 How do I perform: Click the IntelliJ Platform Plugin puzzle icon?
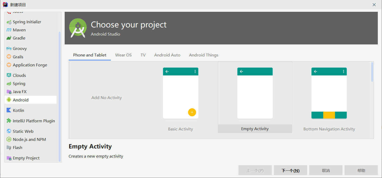[9, 121]
